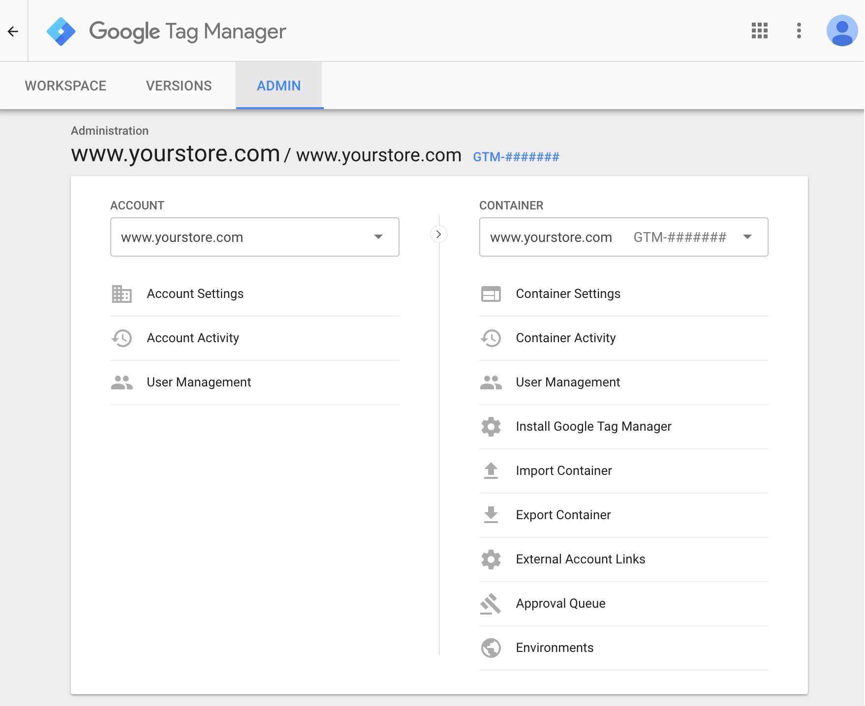The width and height of the screenshot is (865, 706).
Task: Click the blue GTM-####### container ID link
Action: pyautogui.click(x=516, y=157)
